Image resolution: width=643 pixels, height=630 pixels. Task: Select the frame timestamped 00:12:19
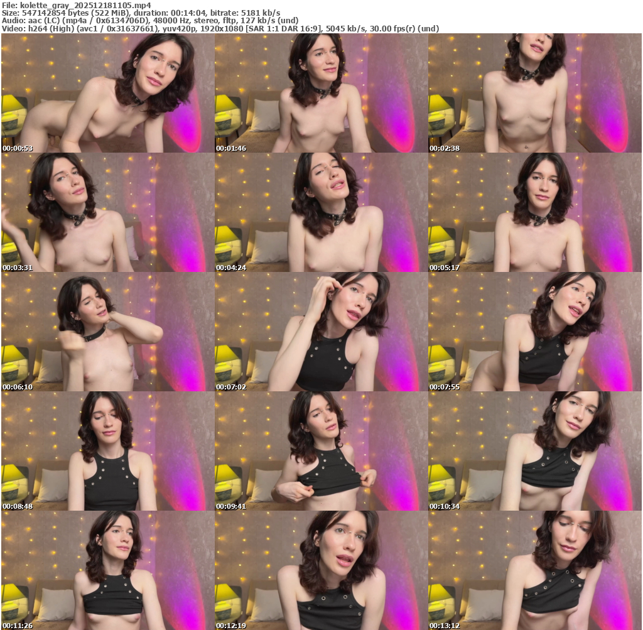tap(321, 570)
